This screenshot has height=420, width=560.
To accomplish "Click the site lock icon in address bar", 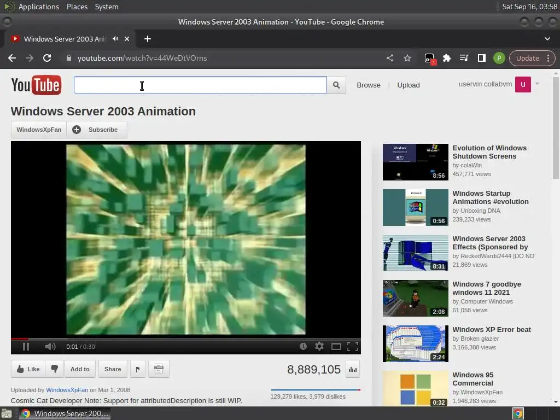I will pyautogui.click(x=69, y=58).
